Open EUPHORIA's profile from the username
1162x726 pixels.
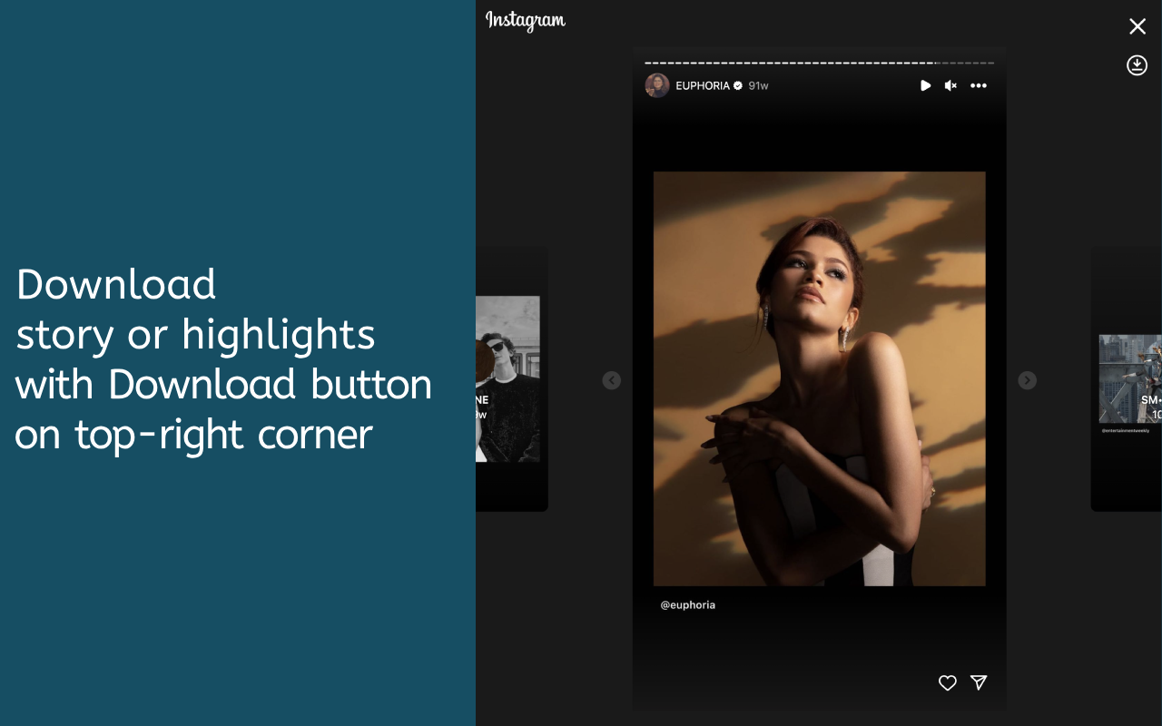[x=702, y=84]
